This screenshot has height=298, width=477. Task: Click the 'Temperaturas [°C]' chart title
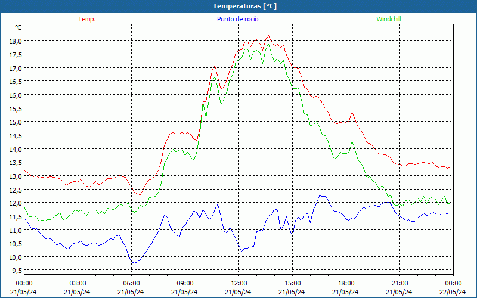click(x=244, y=6)
